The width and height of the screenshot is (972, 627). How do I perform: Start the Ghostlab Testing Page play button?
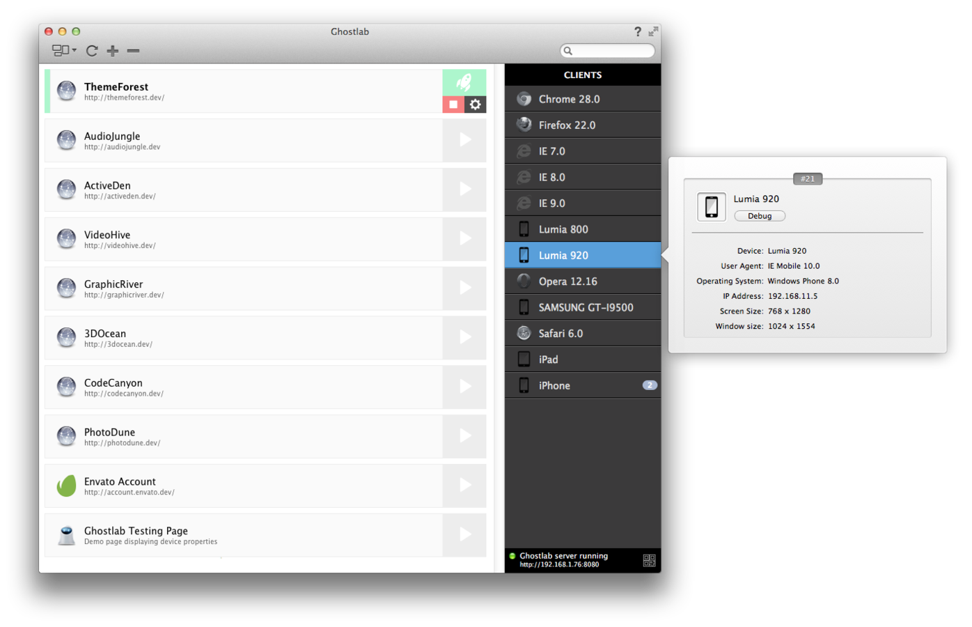[x=464, y=535]
